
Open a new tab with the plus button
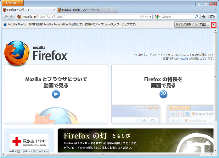coord(115,10)
